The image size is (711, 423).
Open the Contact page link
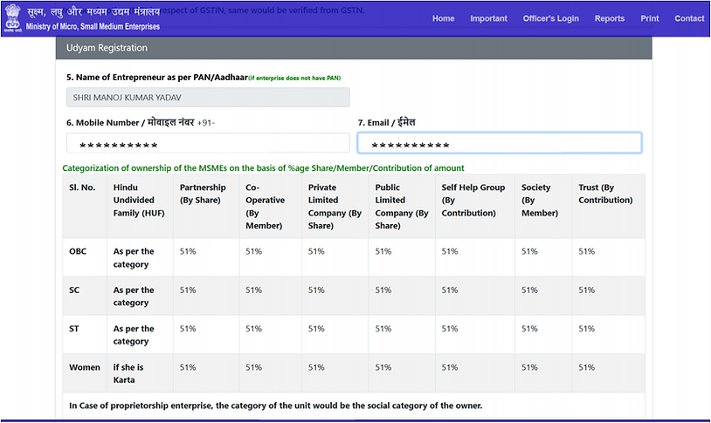point(689,18)
